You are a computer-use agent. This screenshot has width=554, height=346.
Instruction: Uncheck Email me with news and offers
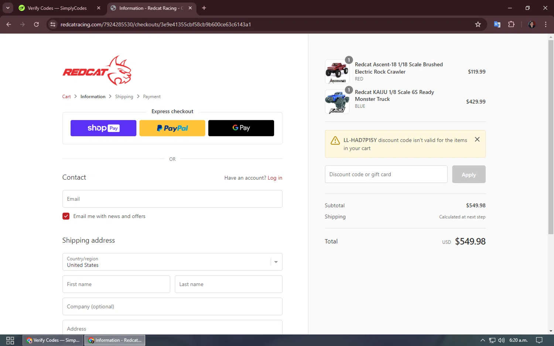coord(66,216)
